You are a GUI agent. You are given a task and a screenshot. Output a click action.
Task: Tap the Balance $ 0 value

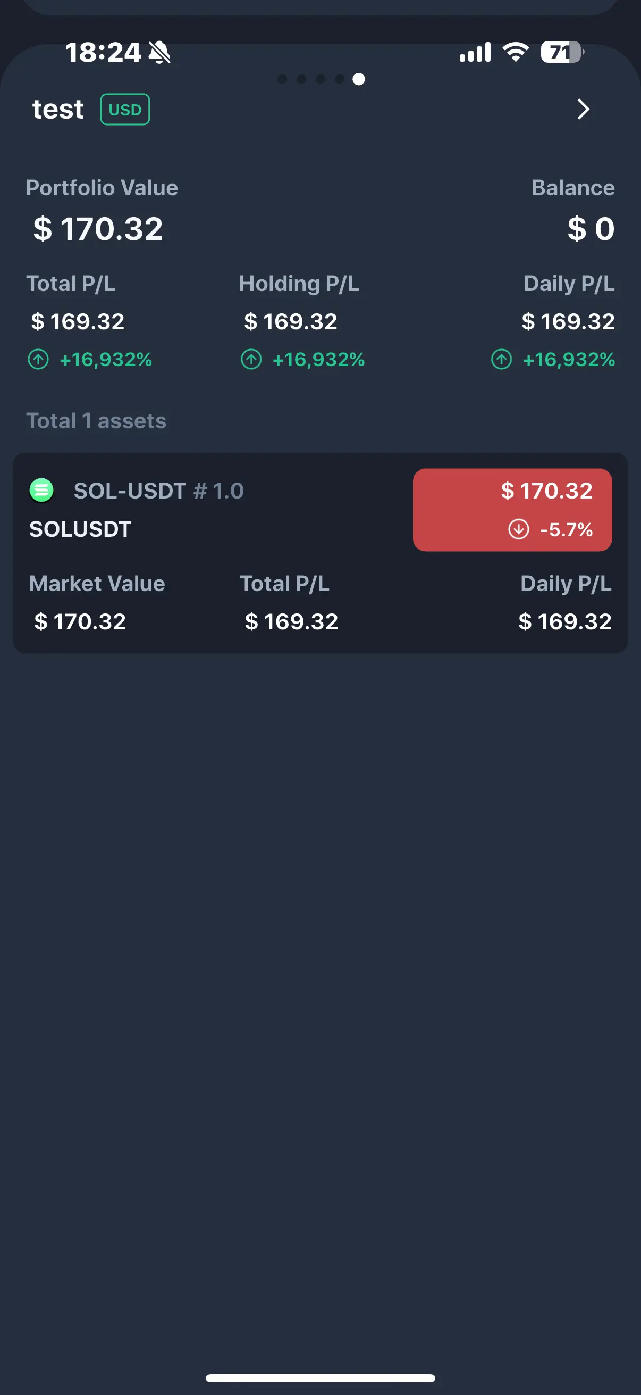591,229
